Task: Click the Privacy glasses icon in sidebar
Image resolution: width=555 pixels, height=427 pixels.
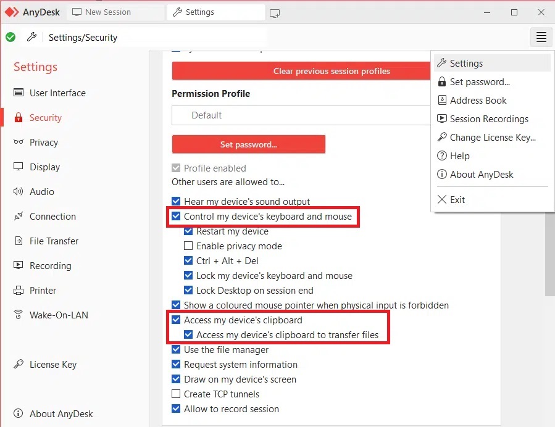Action: 19,142
